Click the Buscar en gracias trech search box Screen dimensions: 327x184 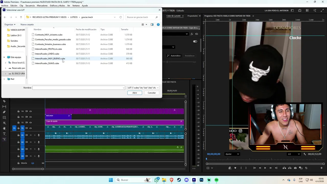pyautogui.click(x=142, y=17)
